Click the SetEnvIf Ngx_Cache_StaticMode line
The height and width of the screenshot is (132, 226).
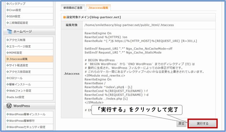tap(123, 53)
